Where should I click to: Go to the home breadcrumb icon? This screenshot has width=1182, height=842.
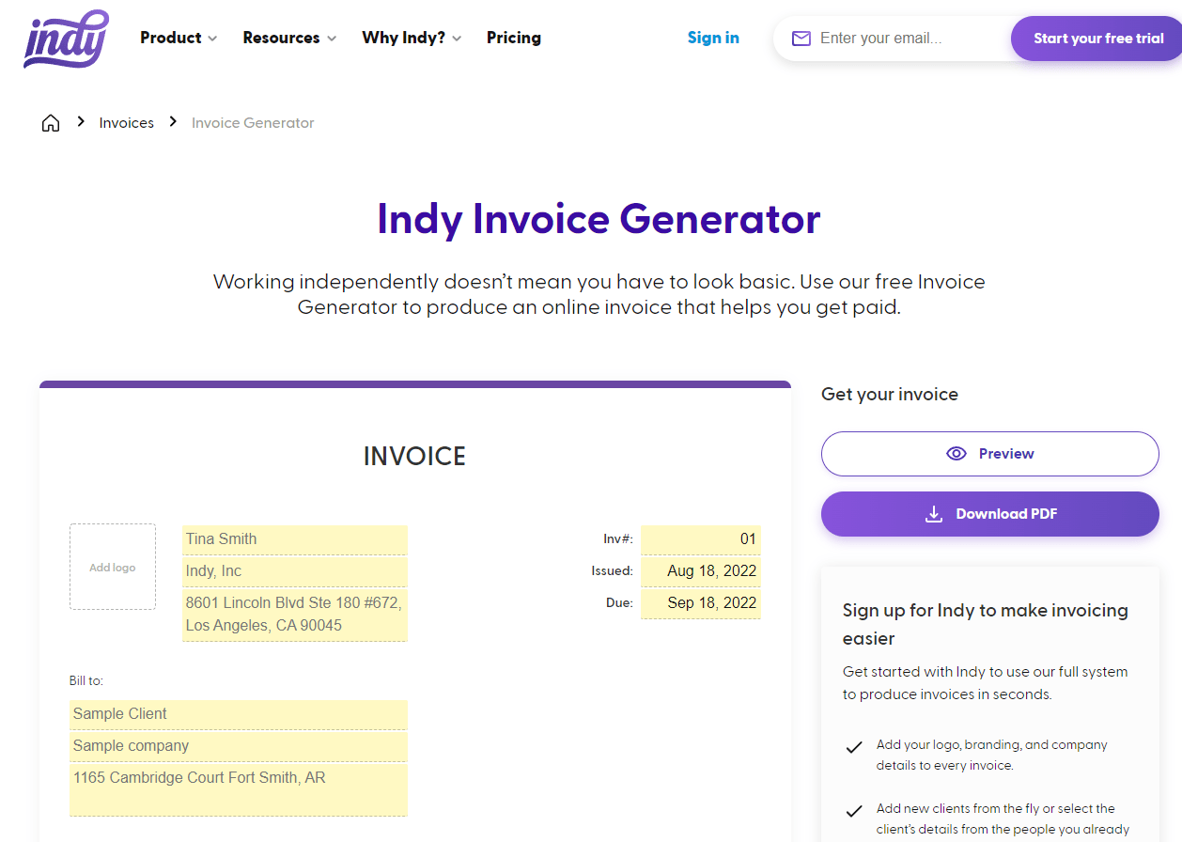pyautogui.click(x=51, y=123)
